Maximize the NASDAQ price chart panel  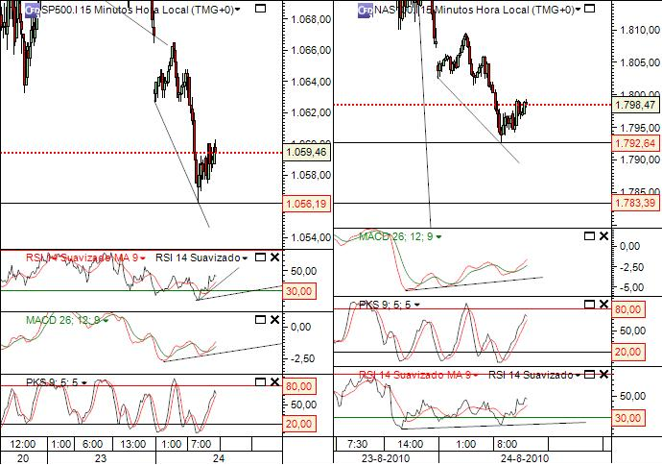tap(589, 9)
